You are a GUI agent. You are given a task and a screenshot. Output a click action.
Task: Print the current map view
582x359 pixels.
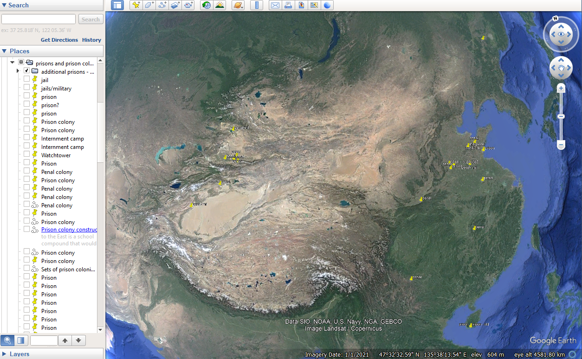tap(288, 5)
